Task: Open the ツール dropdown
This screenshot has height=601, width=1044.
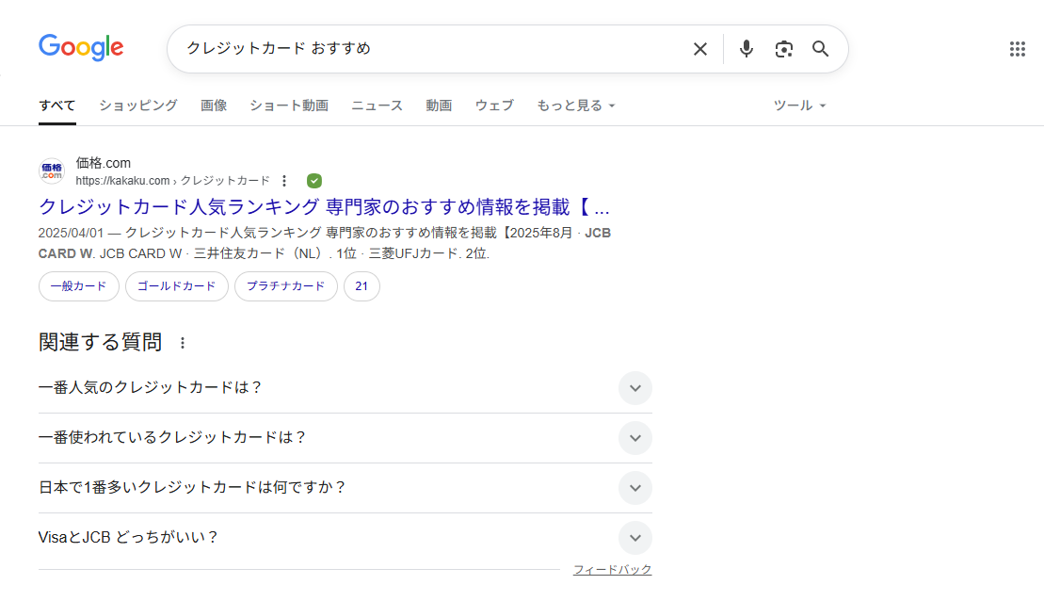Action: pyautogui.click(x=799, y=106)
